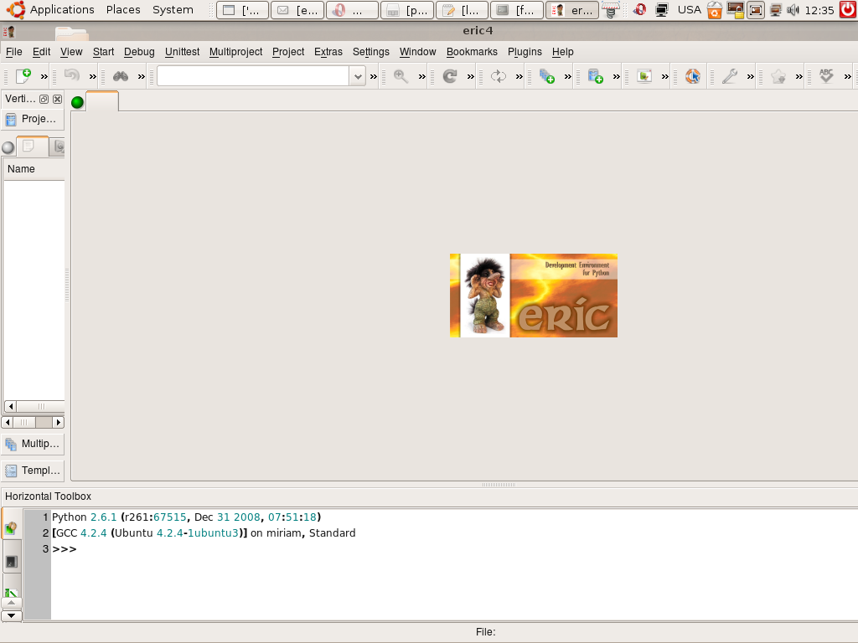Click the project viewer horizontal scrollbar
The height and width of the screenshot is (643, 858).
[x=33, y=423]
